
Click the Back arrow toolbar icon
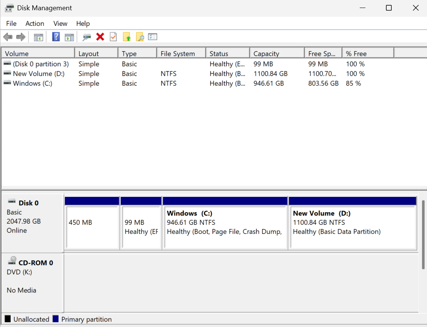pyautogui.click(x=8, y=37)
